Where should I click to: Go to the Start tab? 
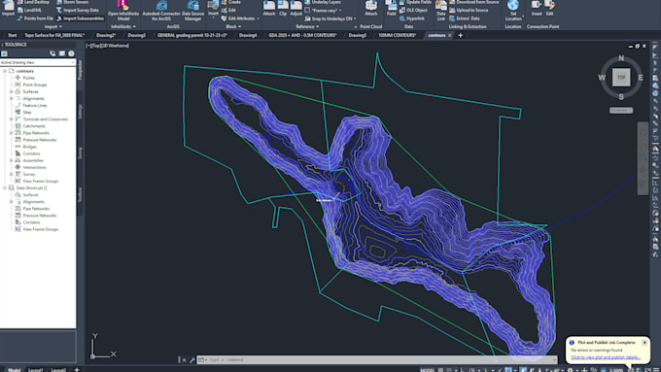point(13,35)
